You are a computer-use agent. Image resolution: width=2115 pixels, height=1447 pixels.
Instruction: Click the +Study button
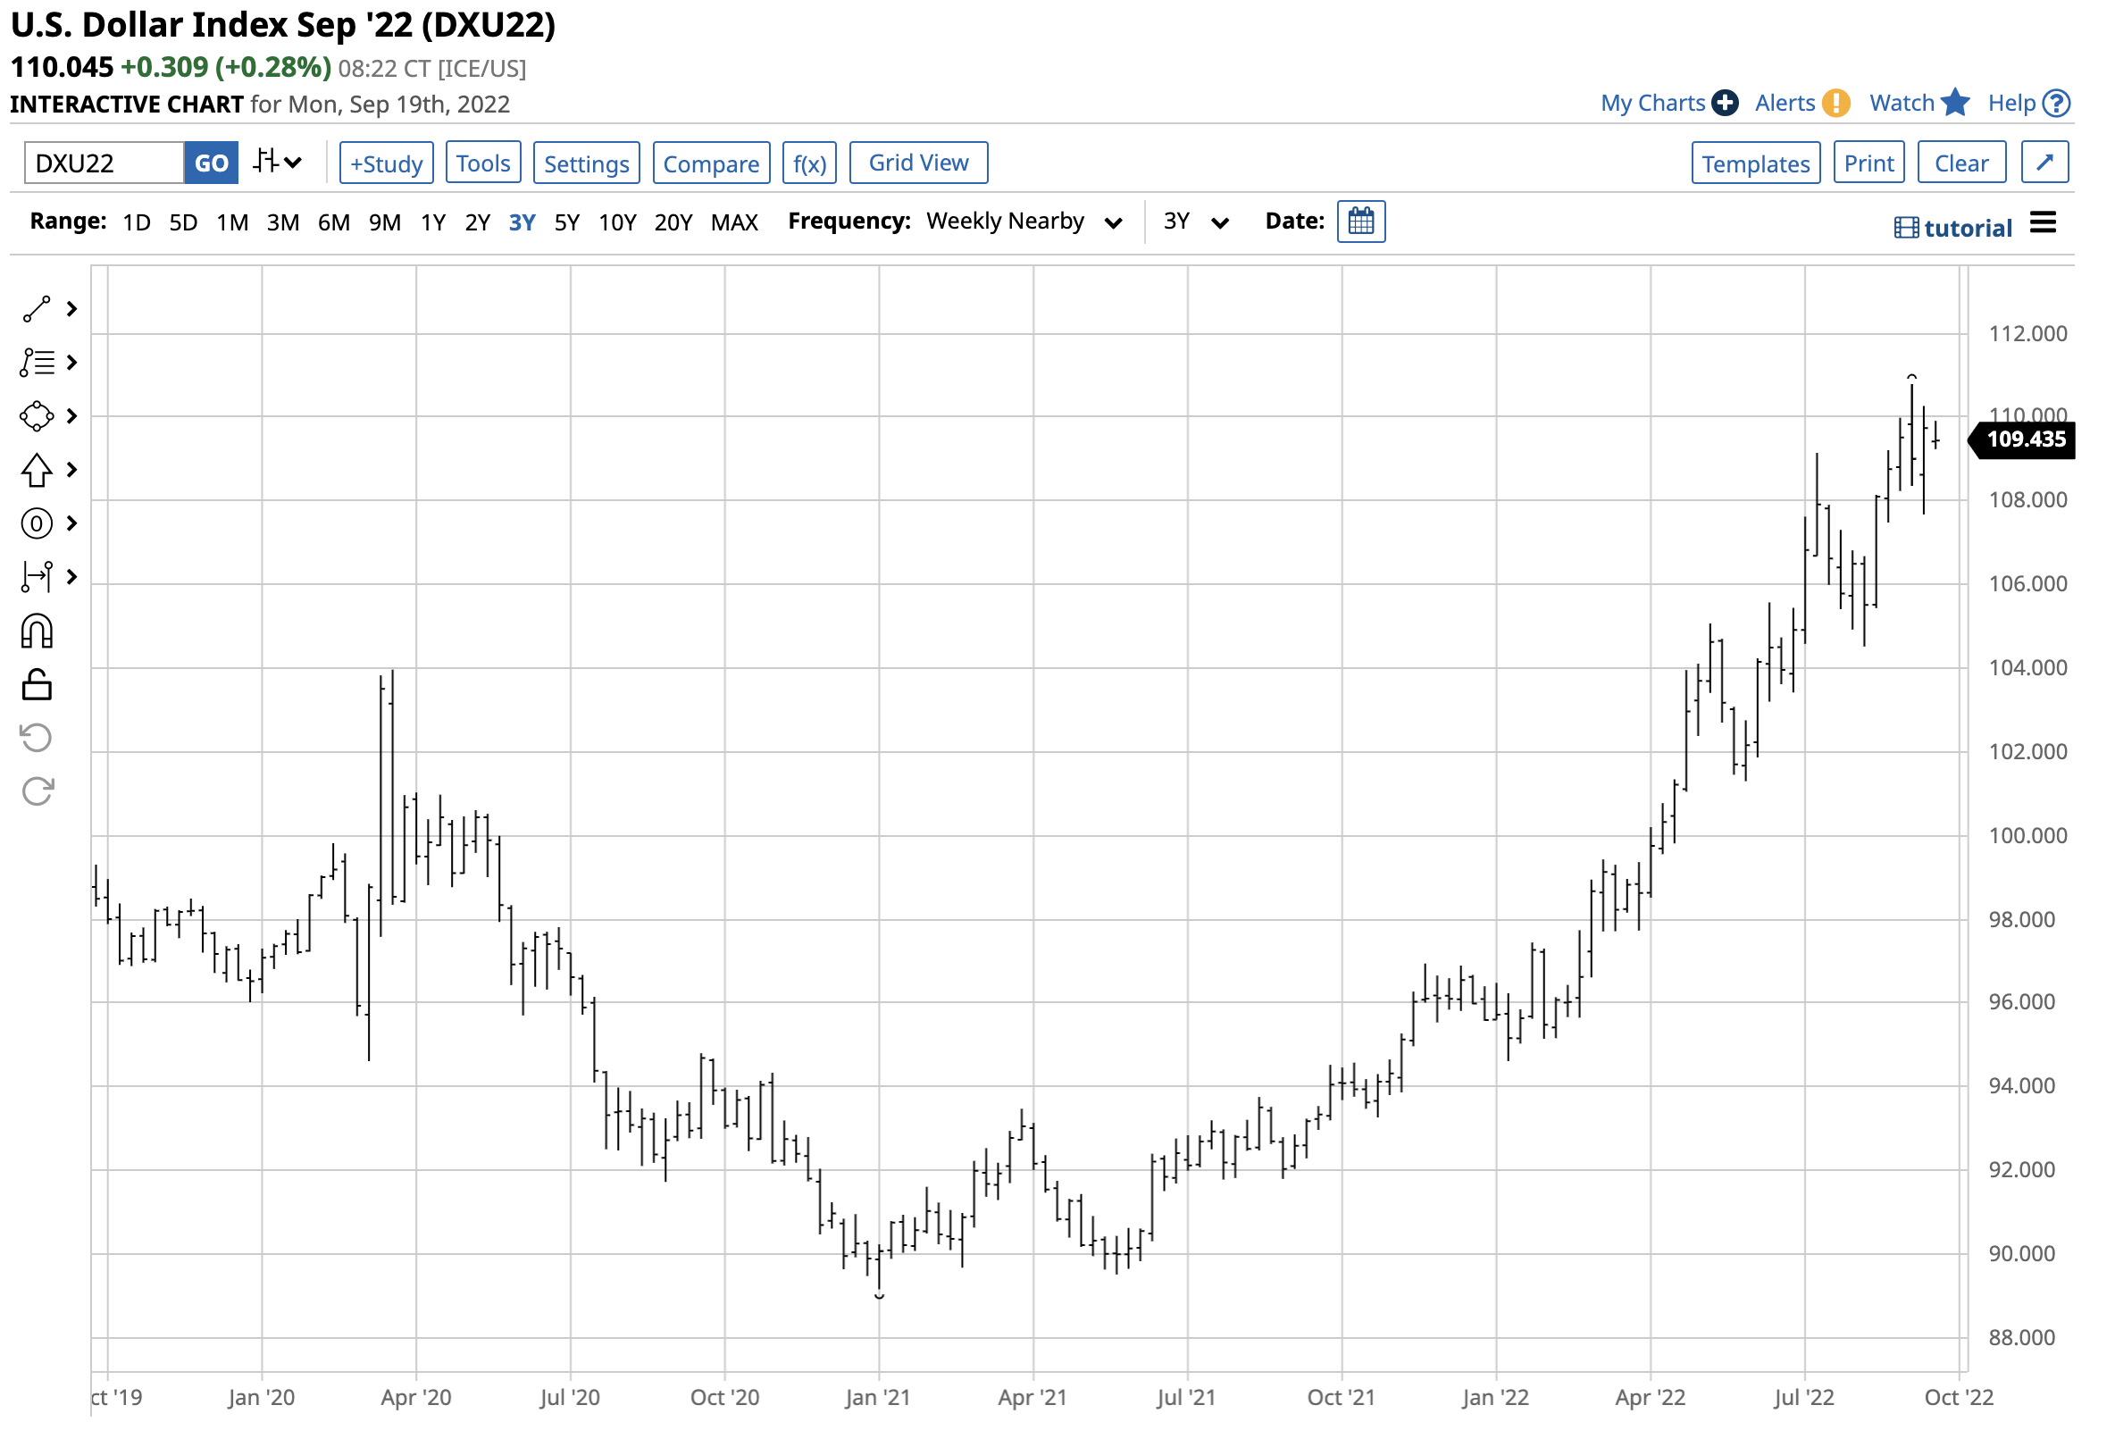387,163
